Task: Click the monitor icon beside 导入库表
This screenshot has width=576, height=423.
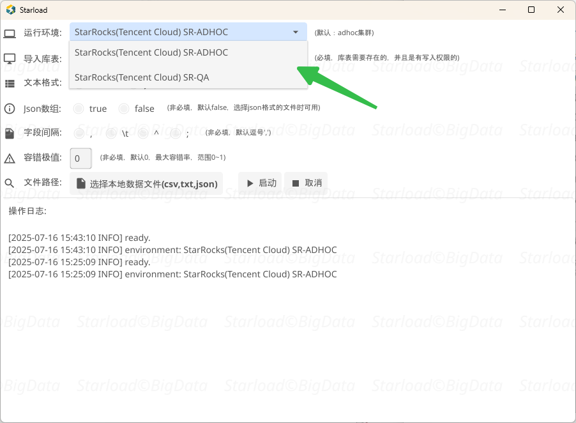Action: coord(10,58)
